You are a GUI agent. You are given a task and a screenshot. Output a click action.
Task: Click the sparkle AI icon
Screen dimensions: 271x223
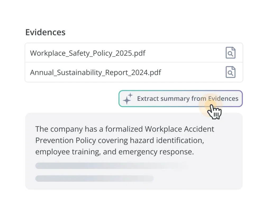point(128,99)
